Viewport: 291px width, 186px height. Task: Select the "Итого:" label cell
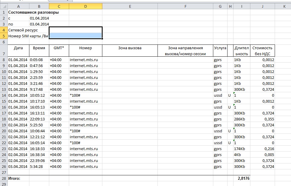pos(18,178)
